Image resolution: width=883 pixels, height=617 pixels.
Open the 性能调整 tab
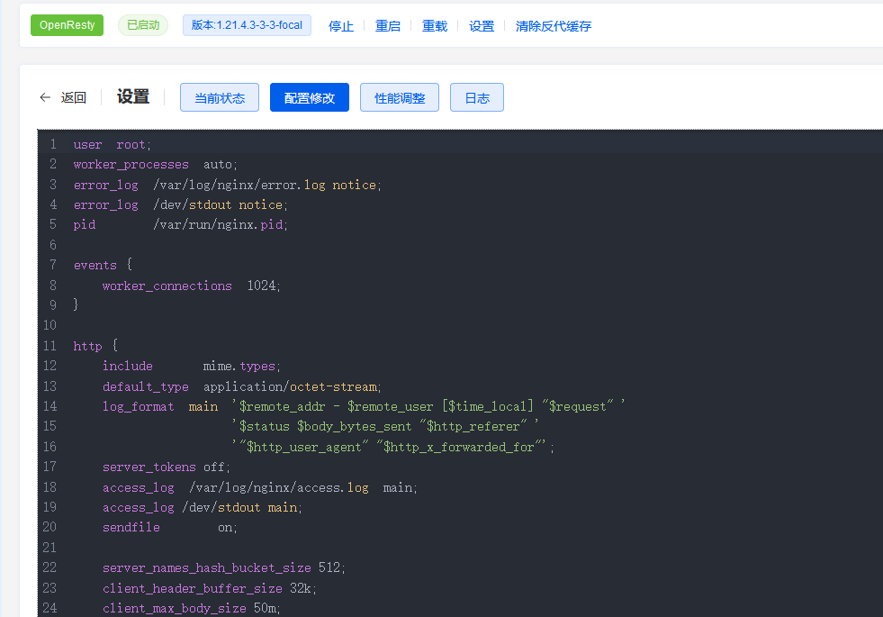click(400, 97)
